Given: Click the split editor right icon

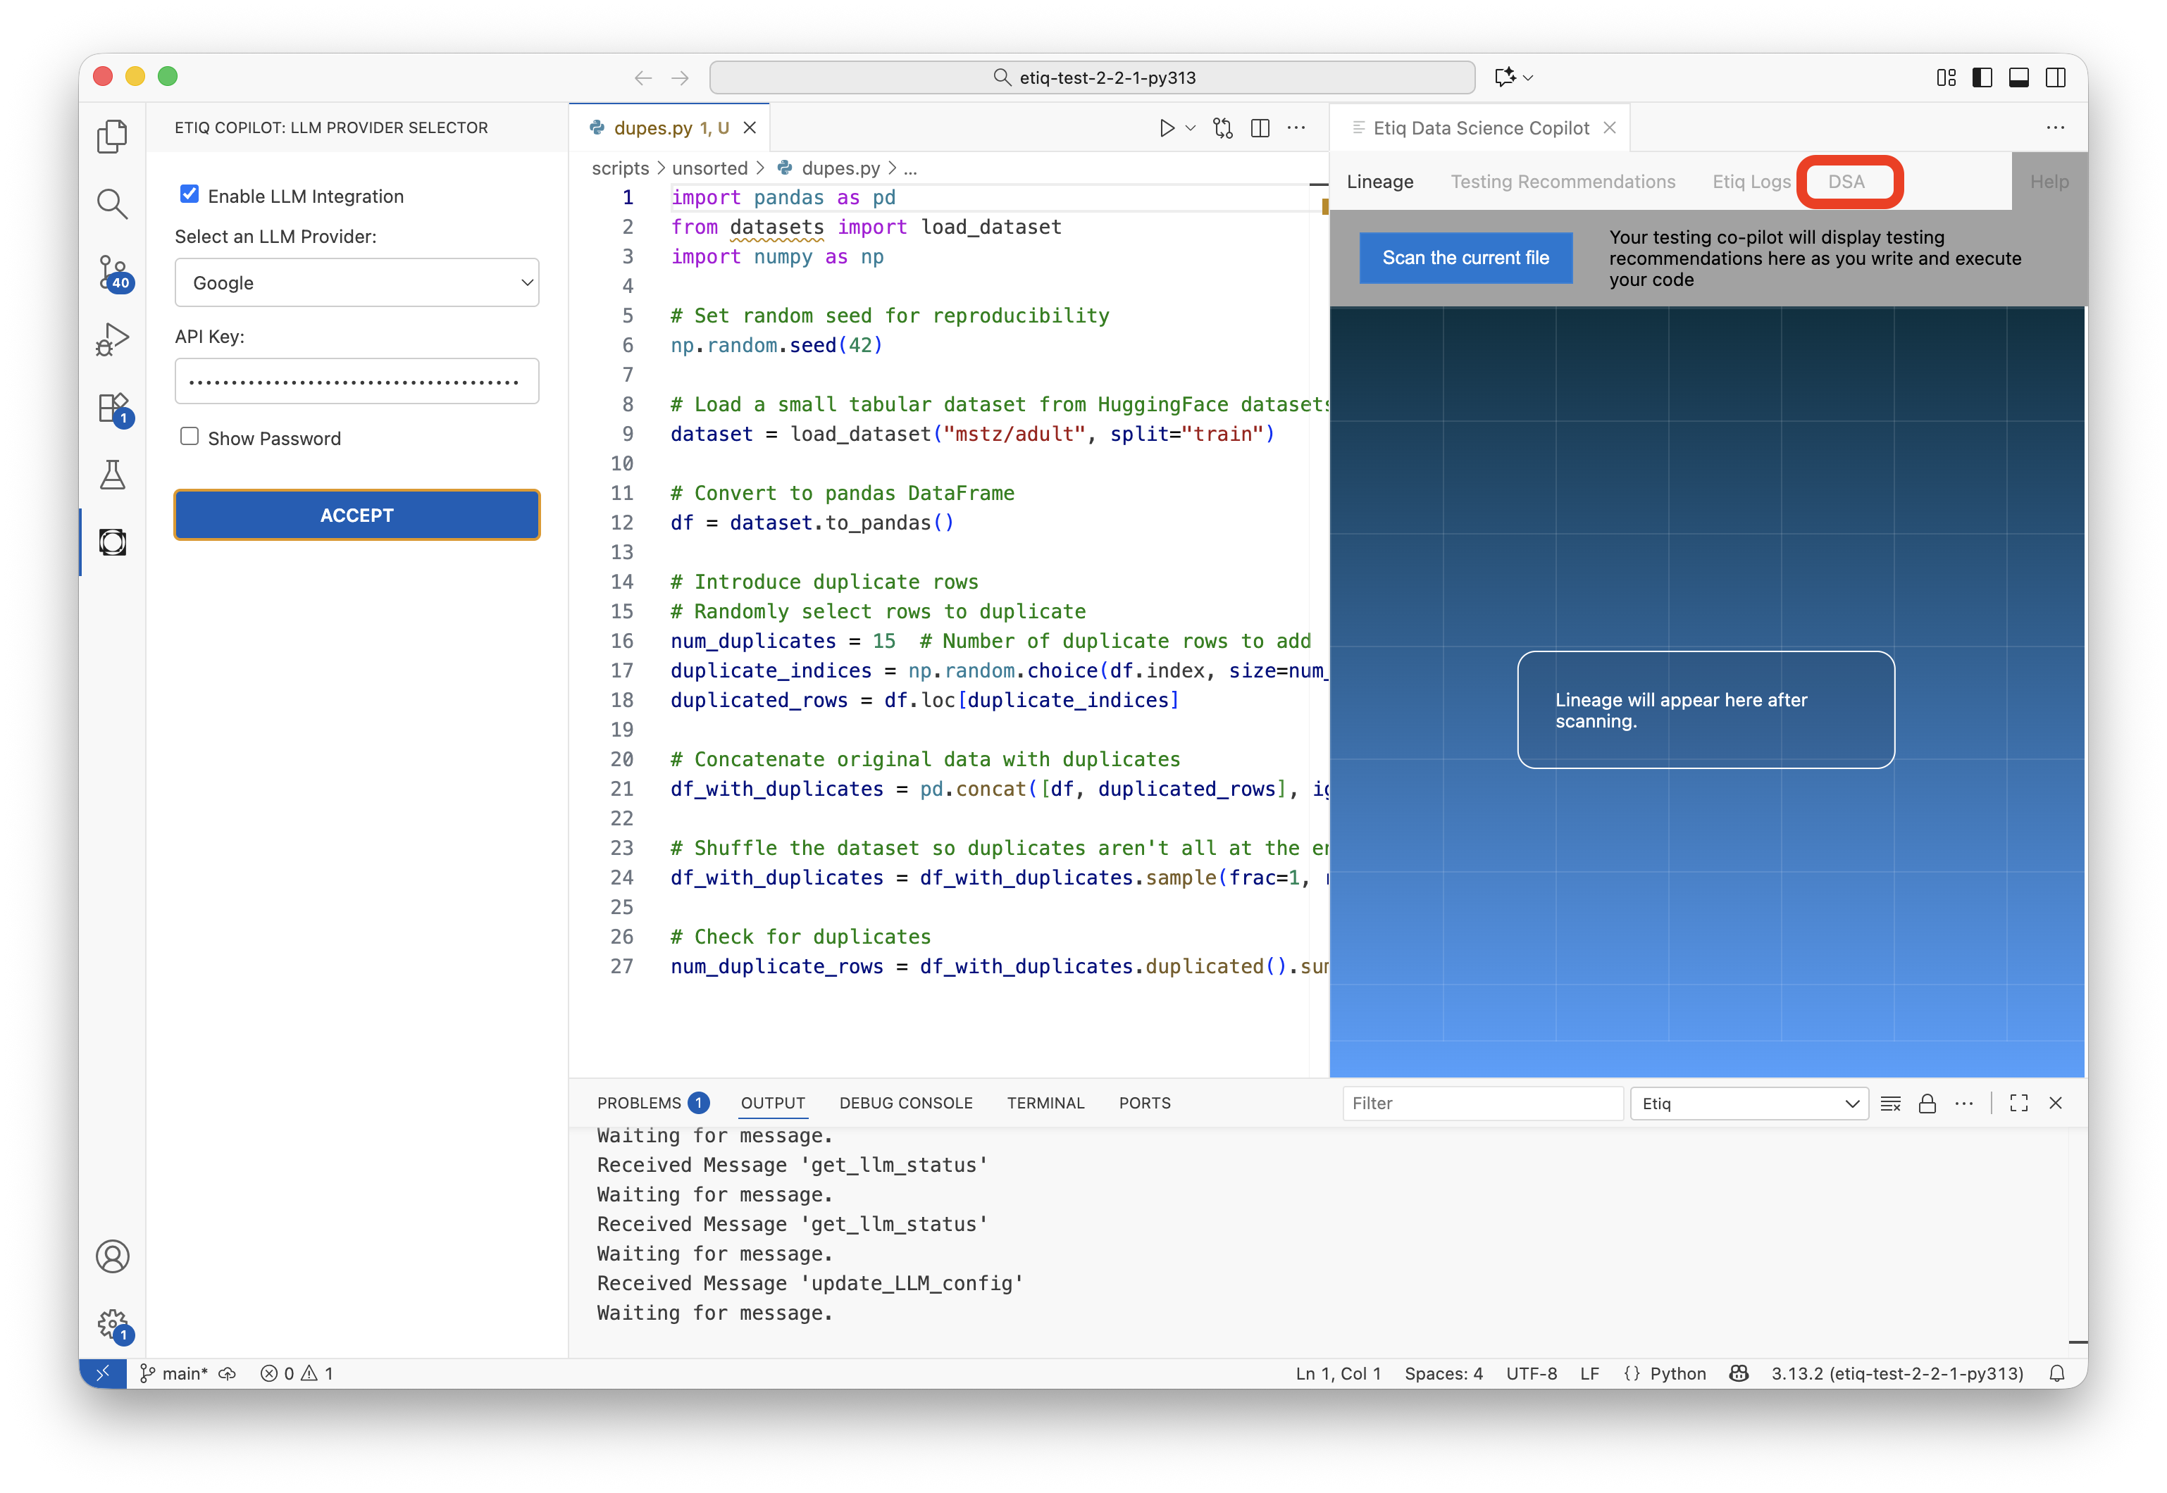Looking at the screenshot, I should click(1260, 128).
